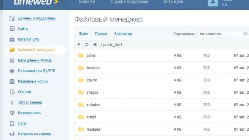Click the Безопасность shield icon
The width and height of the screenshot is (249, 140).
click(x=12, y=113)
